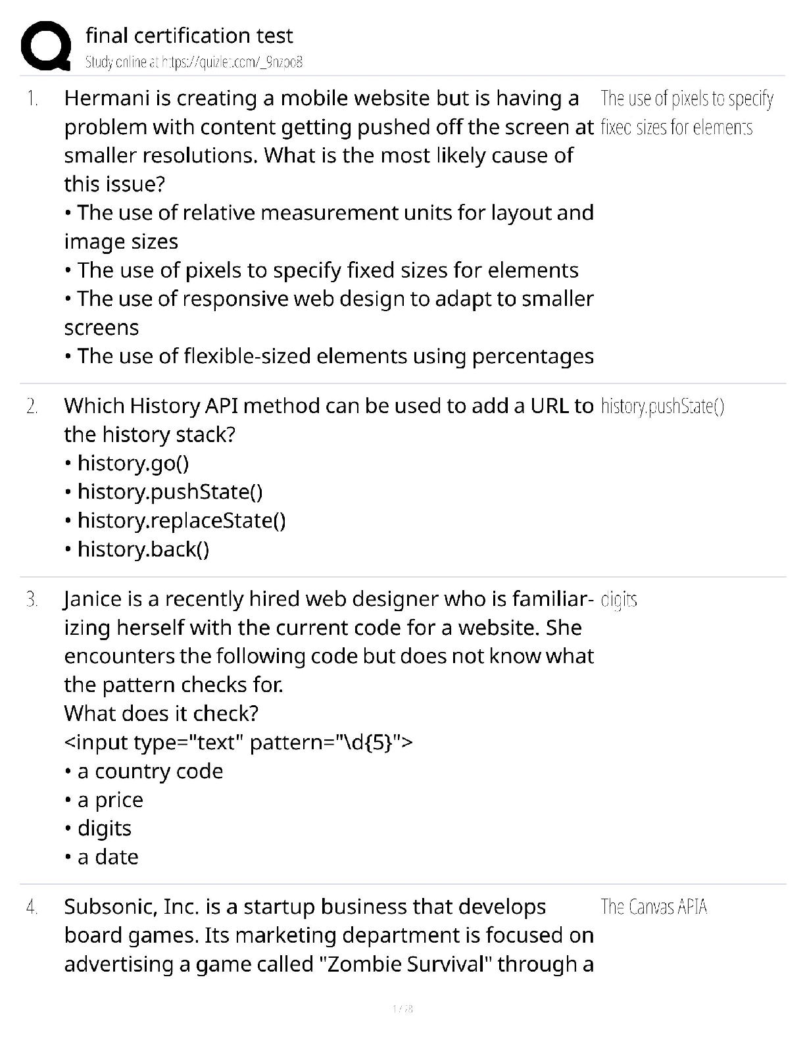Click the history.pushState() answer in right column
Screen dimensions: 805x1042
click(662, 407)
